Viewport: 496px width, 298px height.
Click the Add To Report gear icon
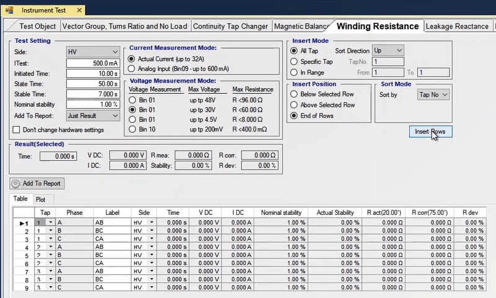click(x=15, y=184)
